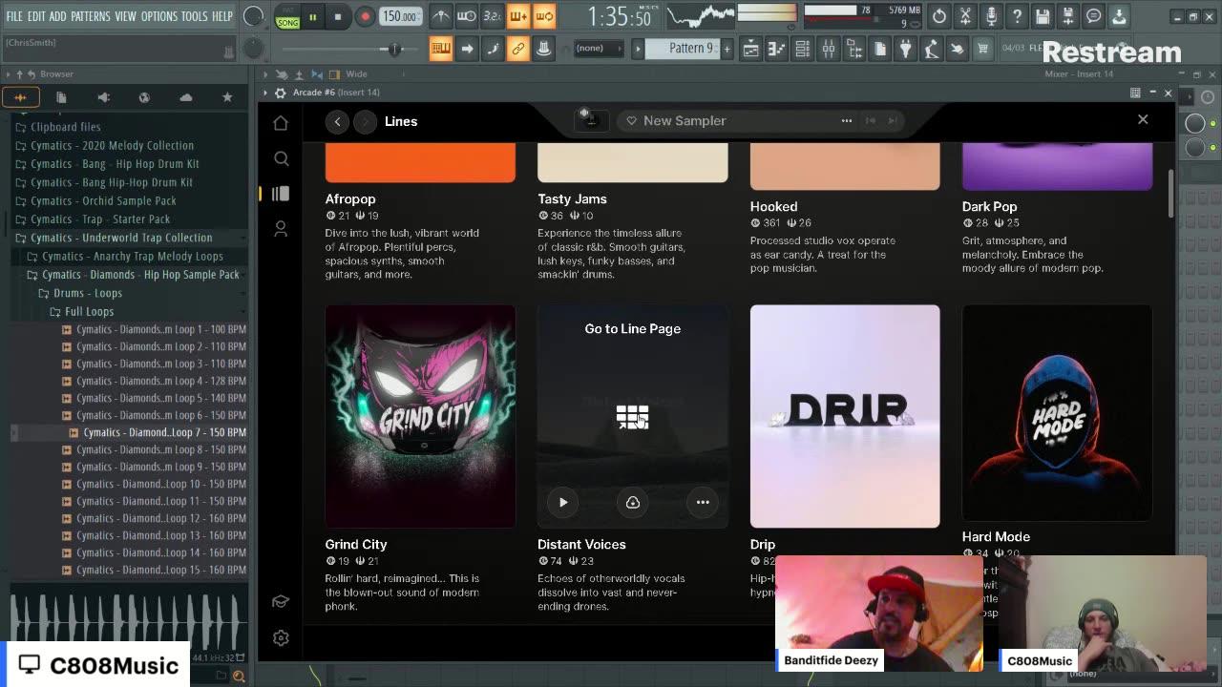Open the (none) snap dropdown
Viewport: 1222px width, 687px height.
(598, 48)
